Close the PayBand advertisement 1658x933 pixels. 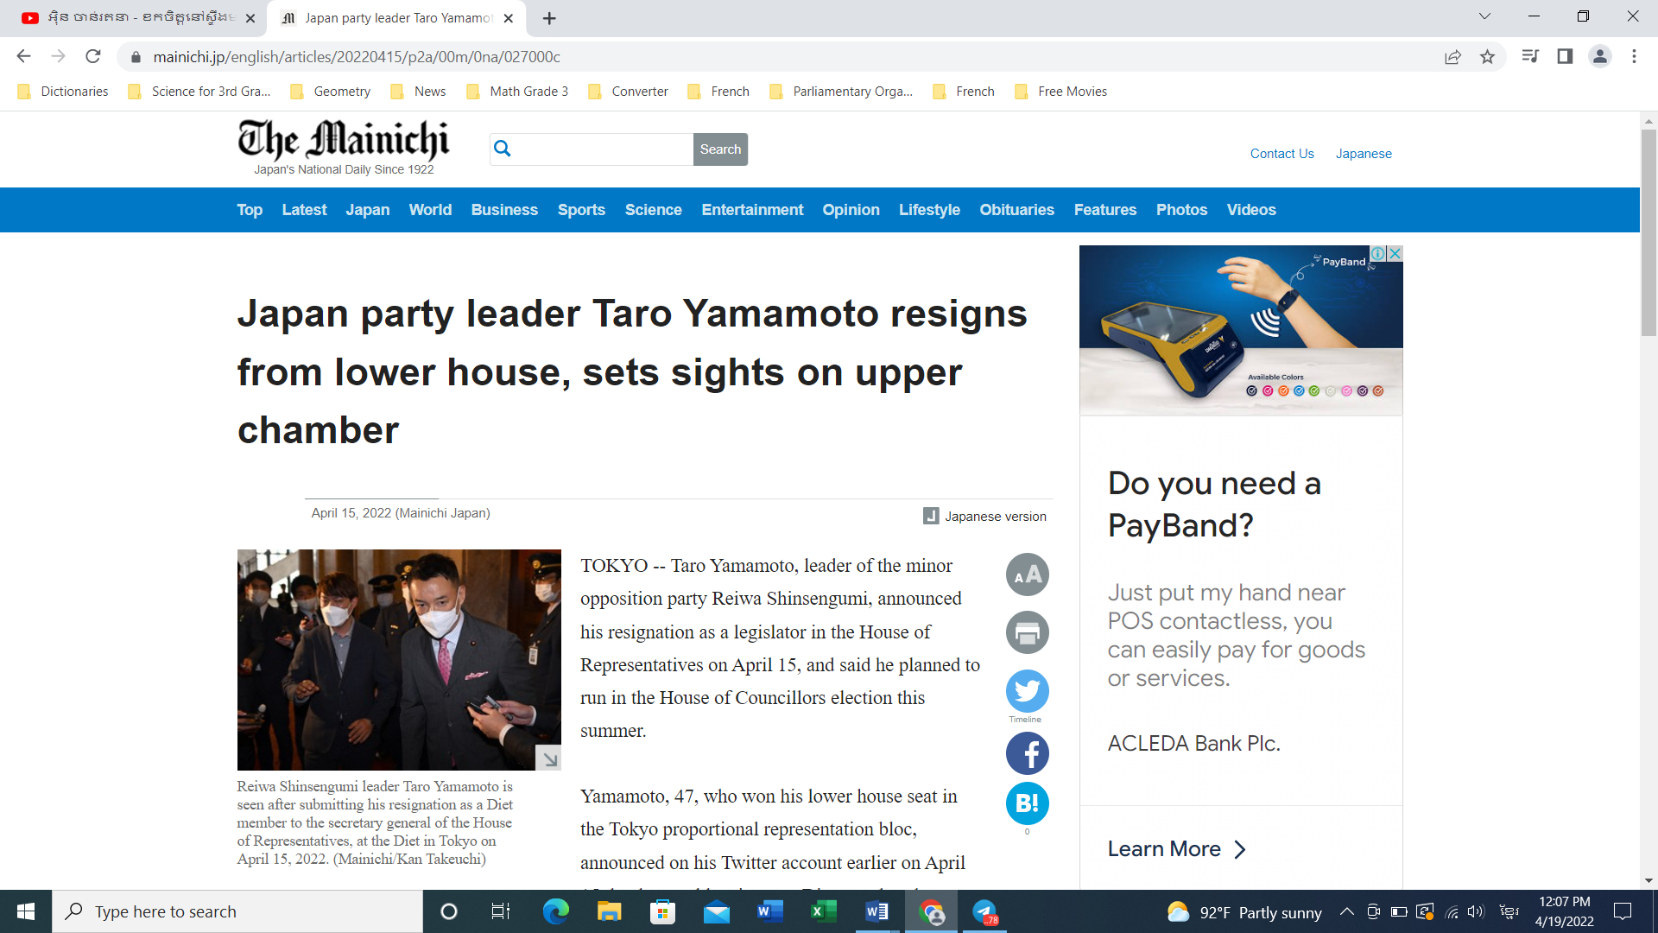point(1395,253)
